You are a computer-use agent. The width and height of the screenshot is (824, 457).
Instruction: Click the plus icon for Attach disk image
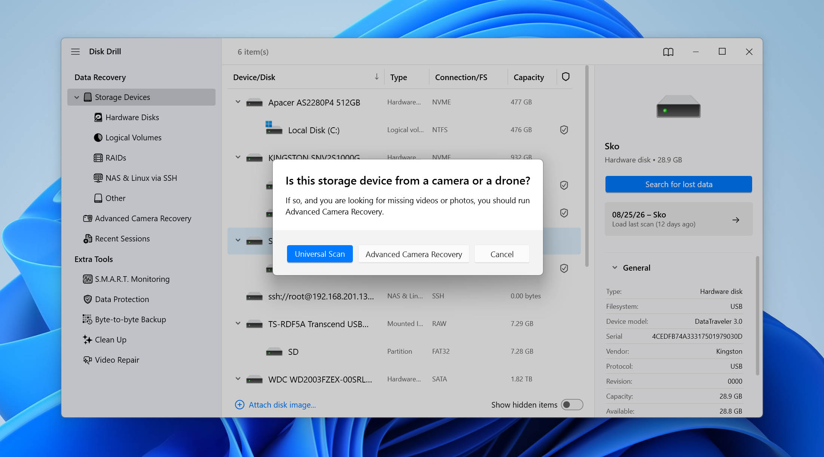click(239, 405)
